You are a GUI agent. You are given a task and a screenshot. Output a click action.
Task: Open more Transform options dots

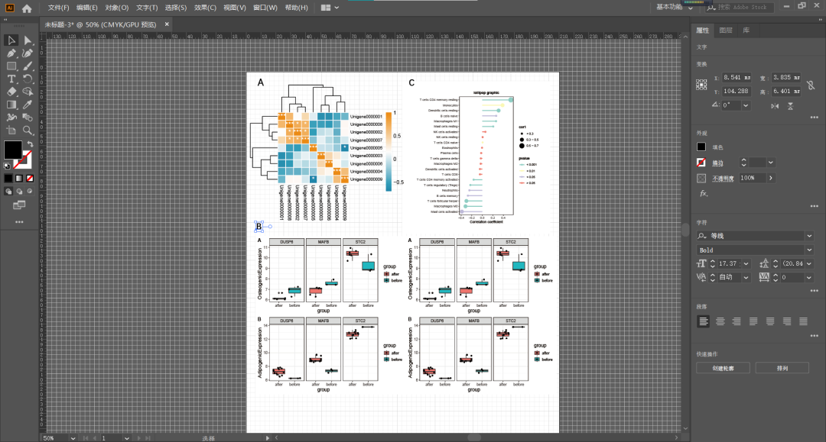tap(814, 118)
